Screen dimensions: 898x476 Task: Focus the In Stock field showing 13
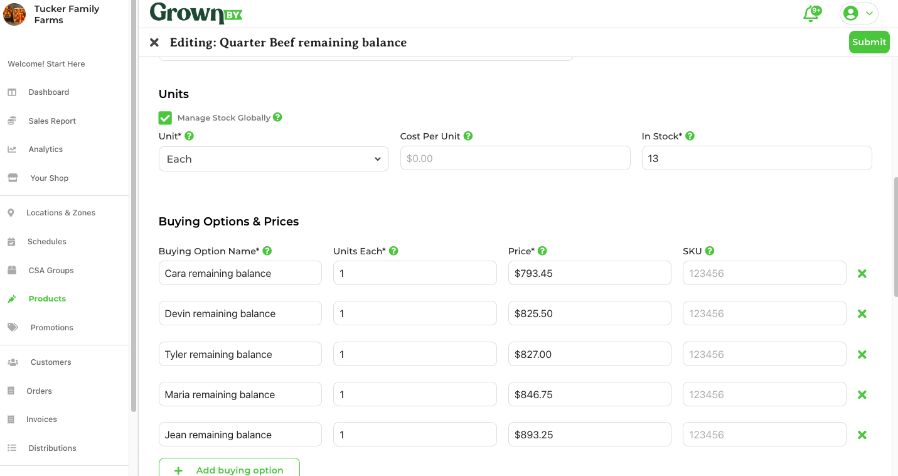click(x=757, y=158)
